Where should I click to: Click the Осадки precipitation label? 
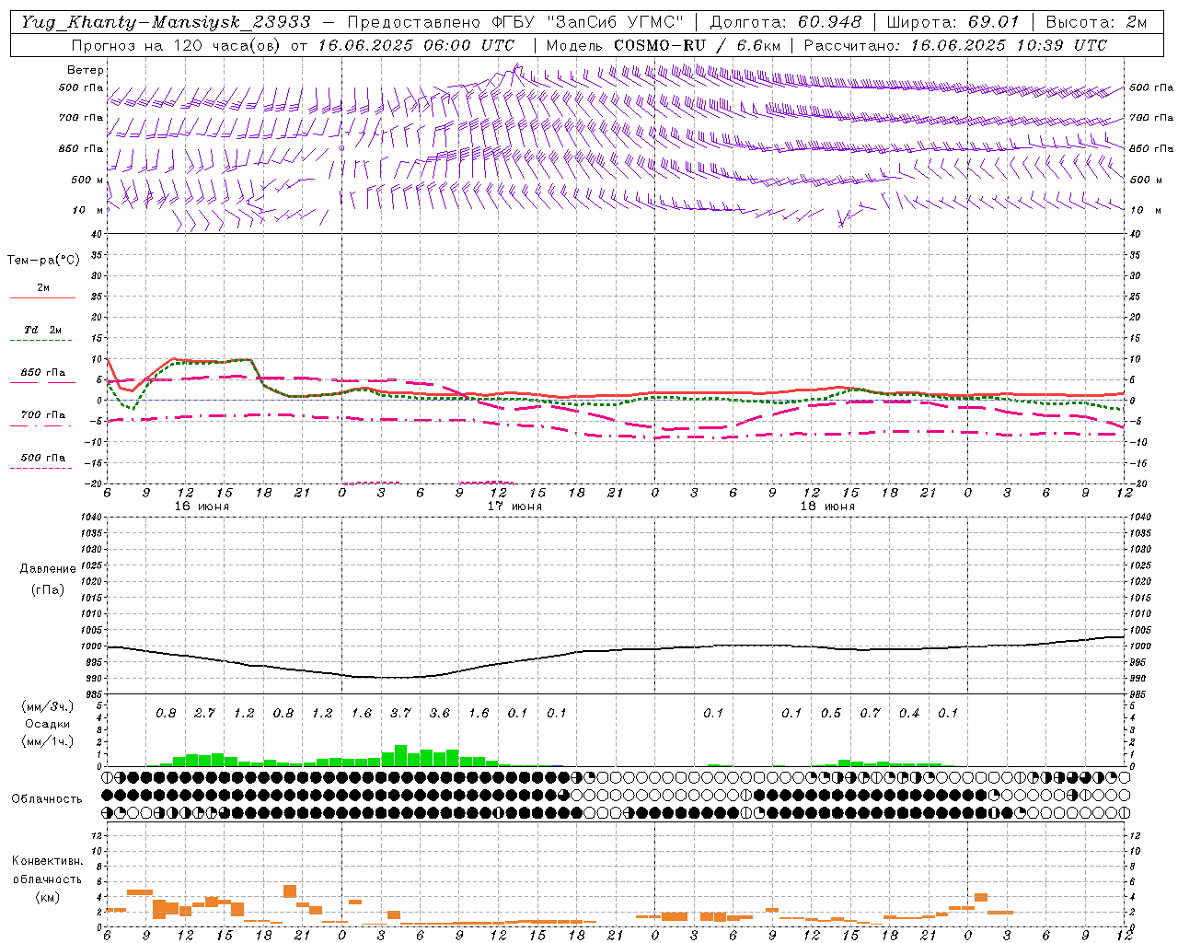click(47, 724)
